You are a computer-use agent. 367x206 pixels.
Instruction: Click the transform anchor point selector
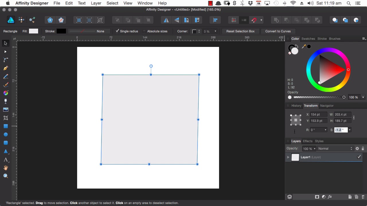click(x=296, y=120)
